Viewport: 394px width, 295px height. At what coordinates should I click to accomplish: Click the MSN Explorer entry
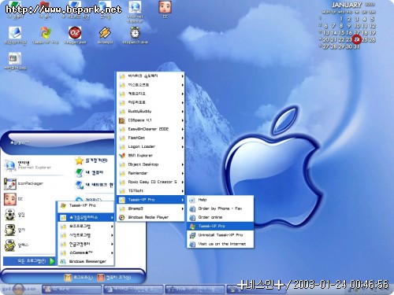click(x=151, y=156)
